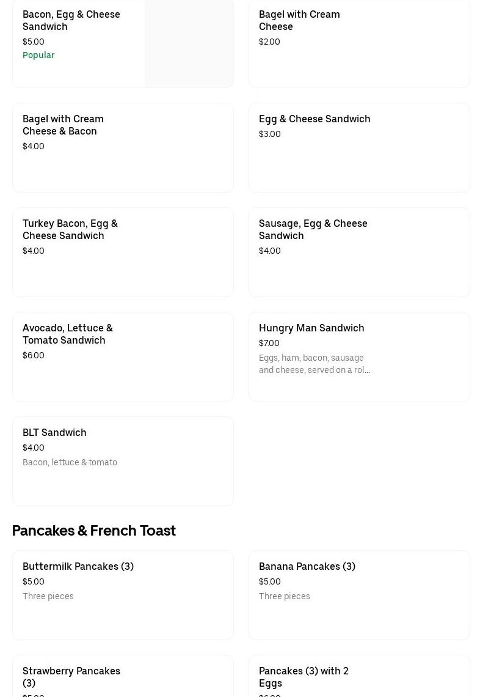
Task: Click the green Popular tag
Action: (x=38, y=55)
